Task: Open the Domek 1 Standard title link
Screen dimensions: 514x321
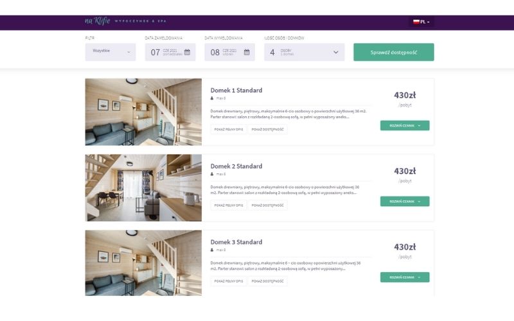Action: point(236,90)
